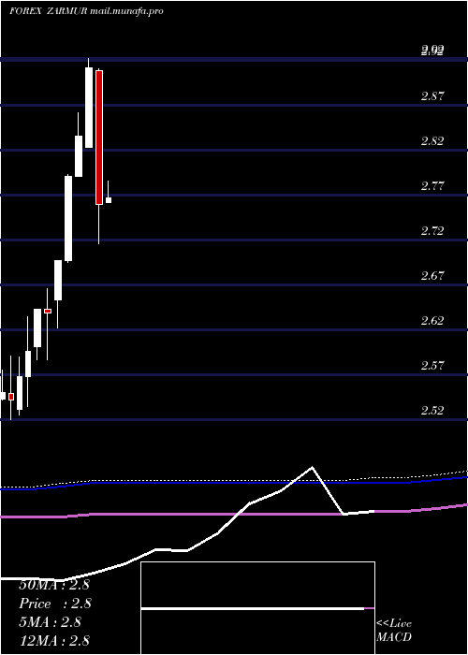Click the 2.52 price axis label

[432, 410]
